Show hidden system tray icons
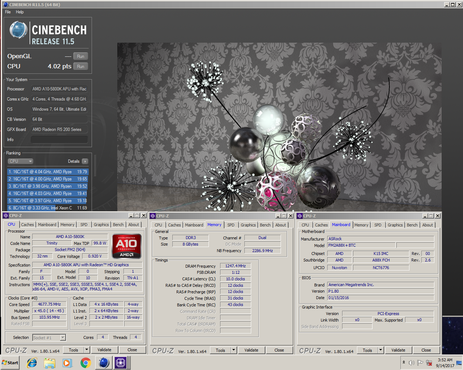The image size is (463, 370). pos(404,362)
